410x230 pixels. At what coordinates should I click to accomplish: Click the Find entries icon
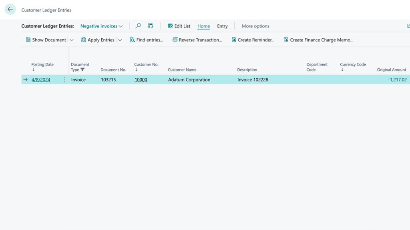[x=133, y=40]
